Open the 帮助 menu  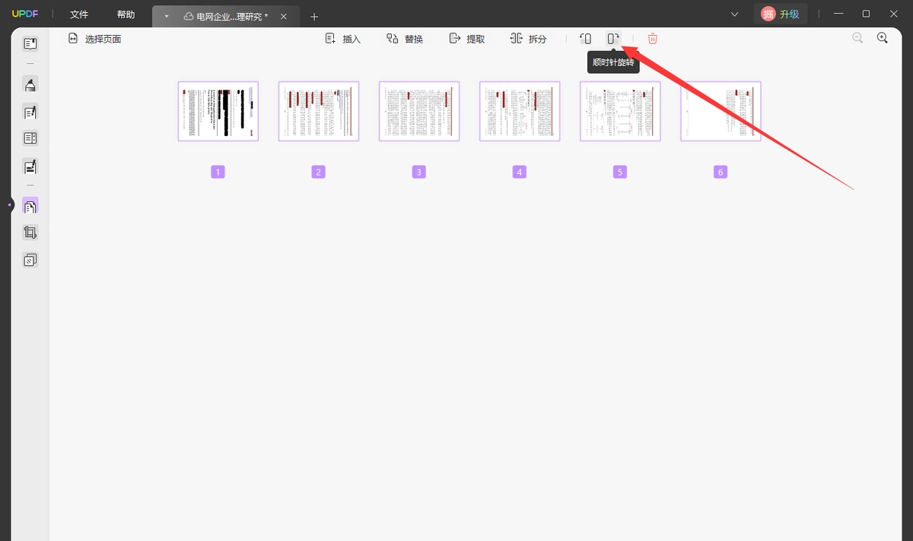(126, 14)
